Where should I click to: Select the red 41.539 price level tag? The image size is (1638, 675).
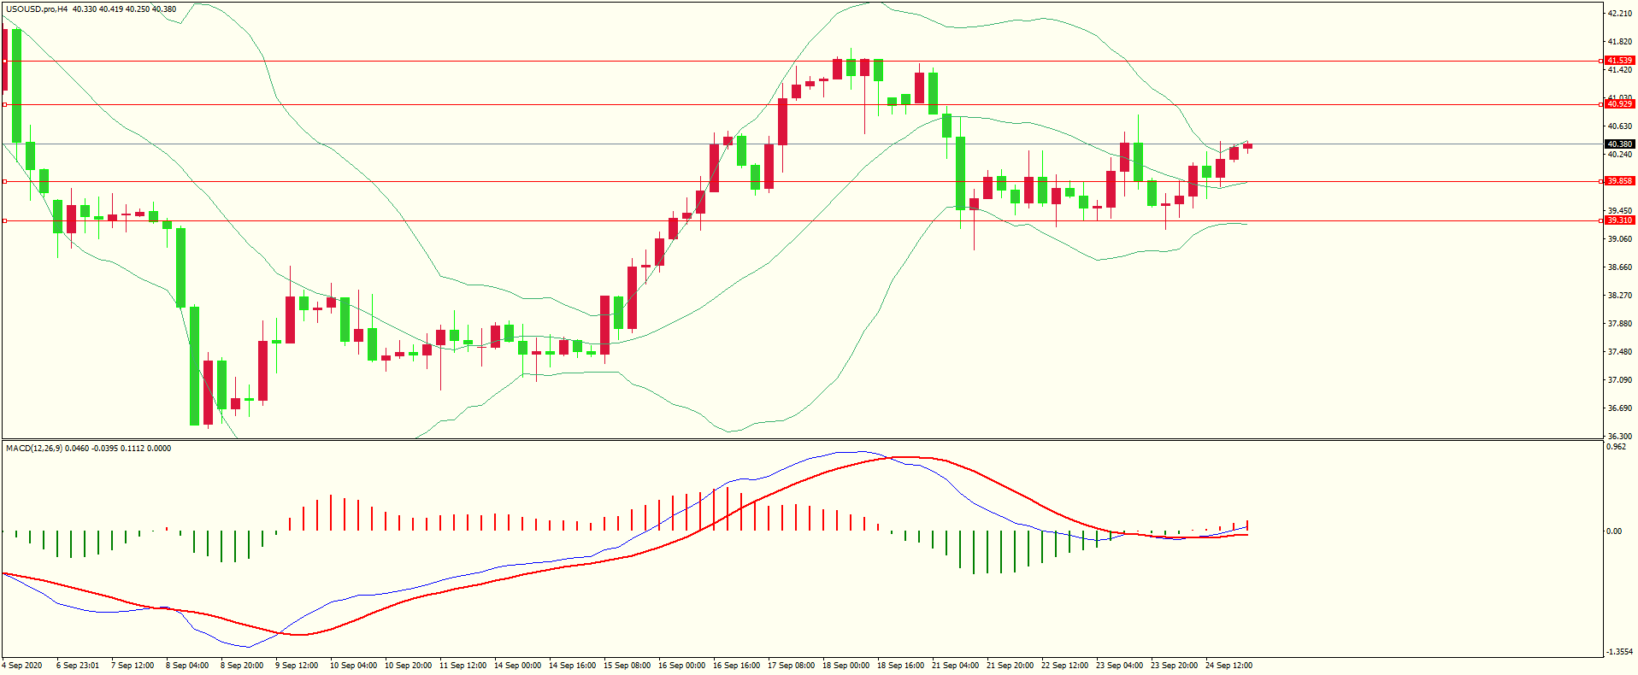pos(1620,61)
